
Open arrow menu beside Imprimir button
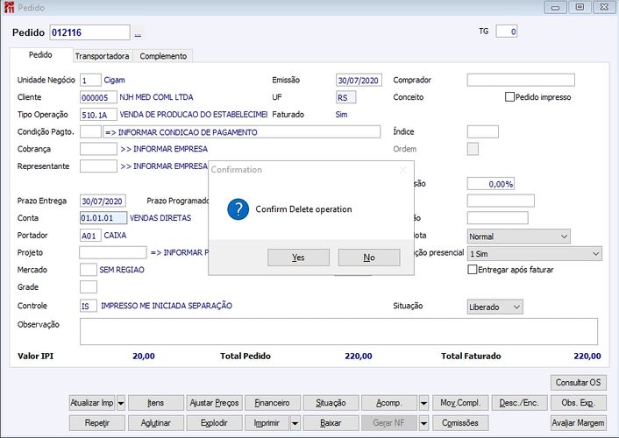coord(296,422)
